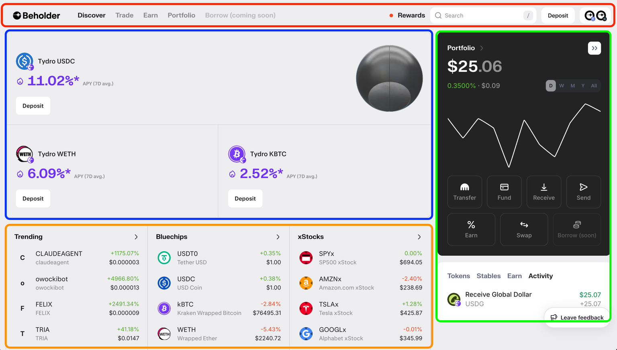The width and height of the screenshot is (617, 350).
Task: Switch chart range to W weekly
Action: point(562,85)
